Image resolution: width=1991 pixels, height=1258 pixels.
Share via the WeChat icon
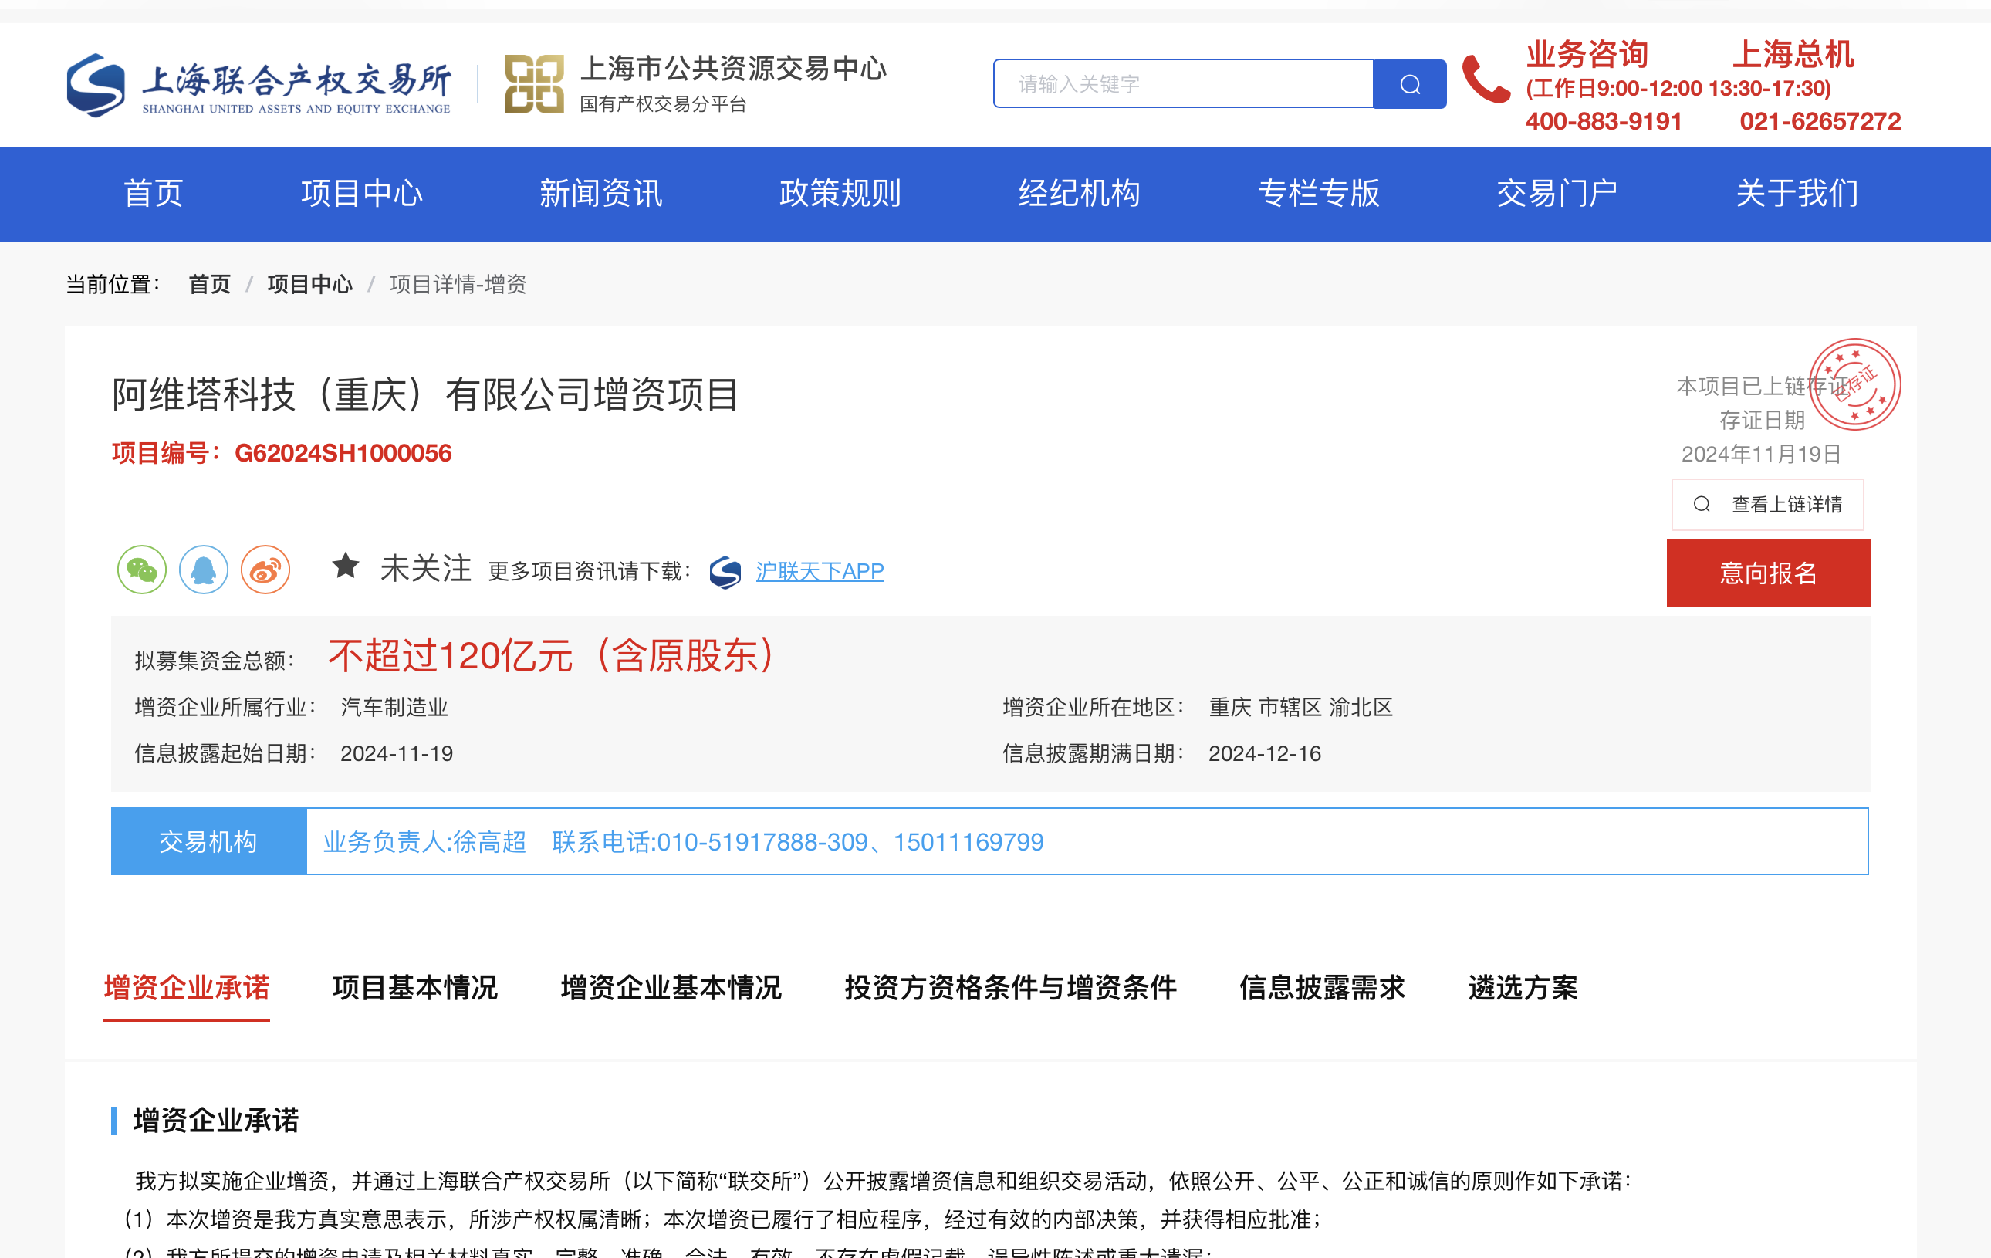point(141,570)
